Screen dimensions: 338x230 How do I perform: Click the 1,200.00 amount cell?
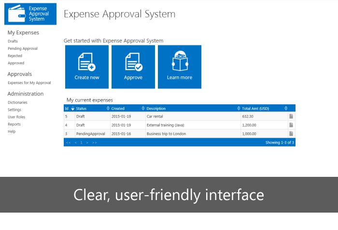264,125
